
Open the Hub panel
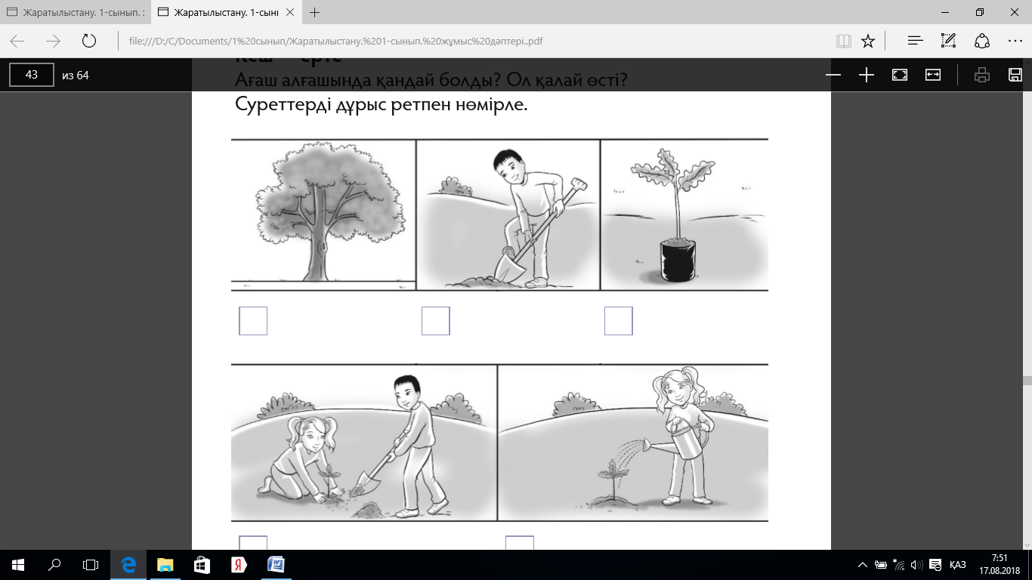[x=916, y=41]
